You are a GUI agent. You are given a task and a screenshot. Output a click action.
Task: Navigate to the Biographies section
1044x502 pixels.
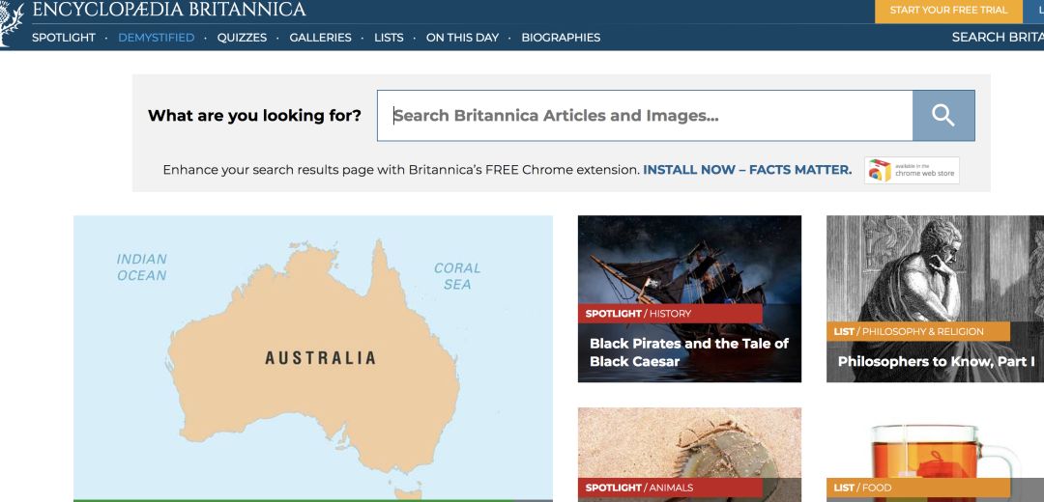[561, 38]
